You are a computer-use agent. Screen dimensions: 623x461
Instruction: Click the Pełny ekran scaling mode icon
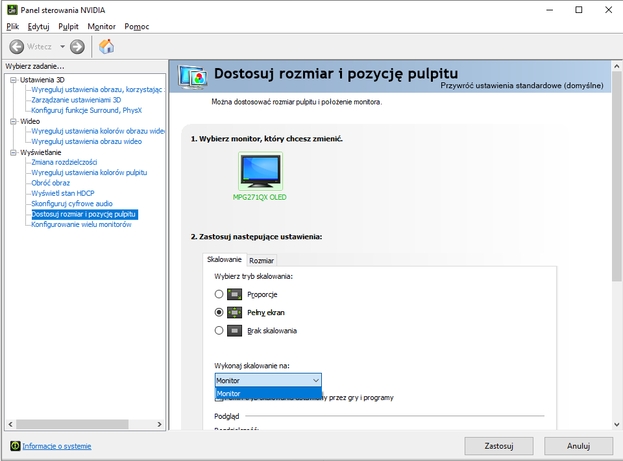234,313
